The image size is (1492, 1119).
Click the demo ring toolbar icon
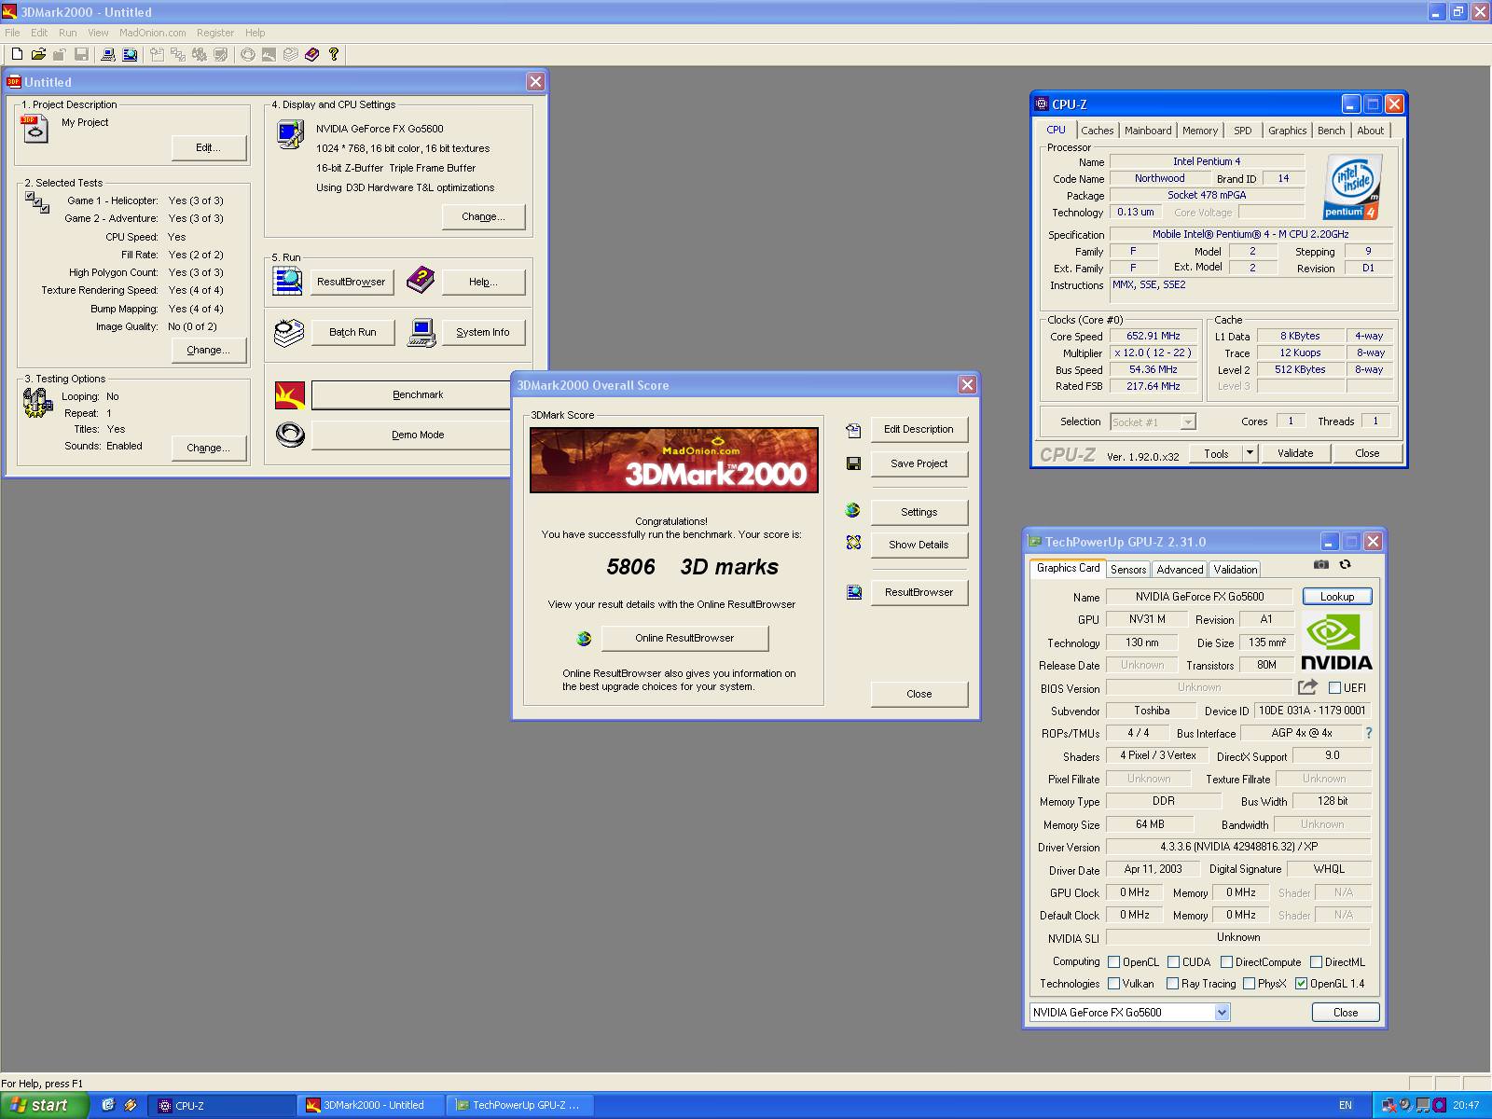247,54
